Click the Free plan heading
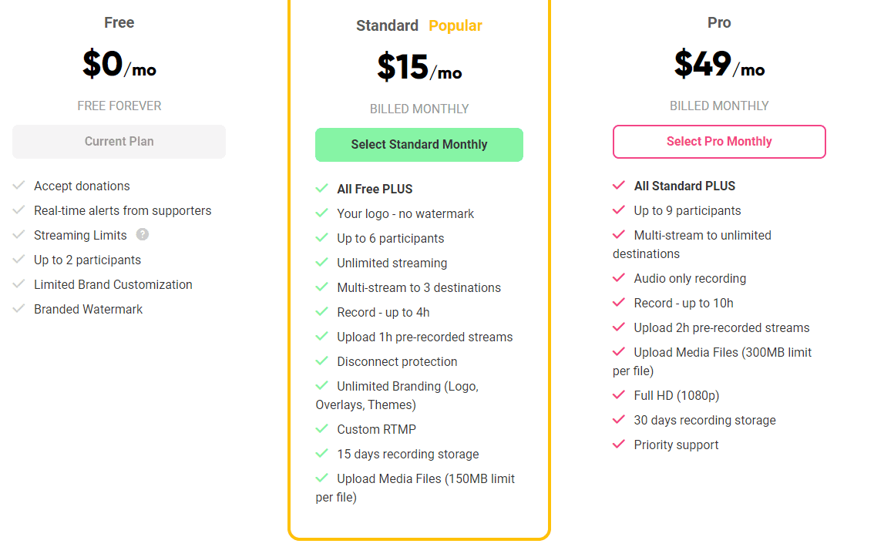 click(119, 23)
